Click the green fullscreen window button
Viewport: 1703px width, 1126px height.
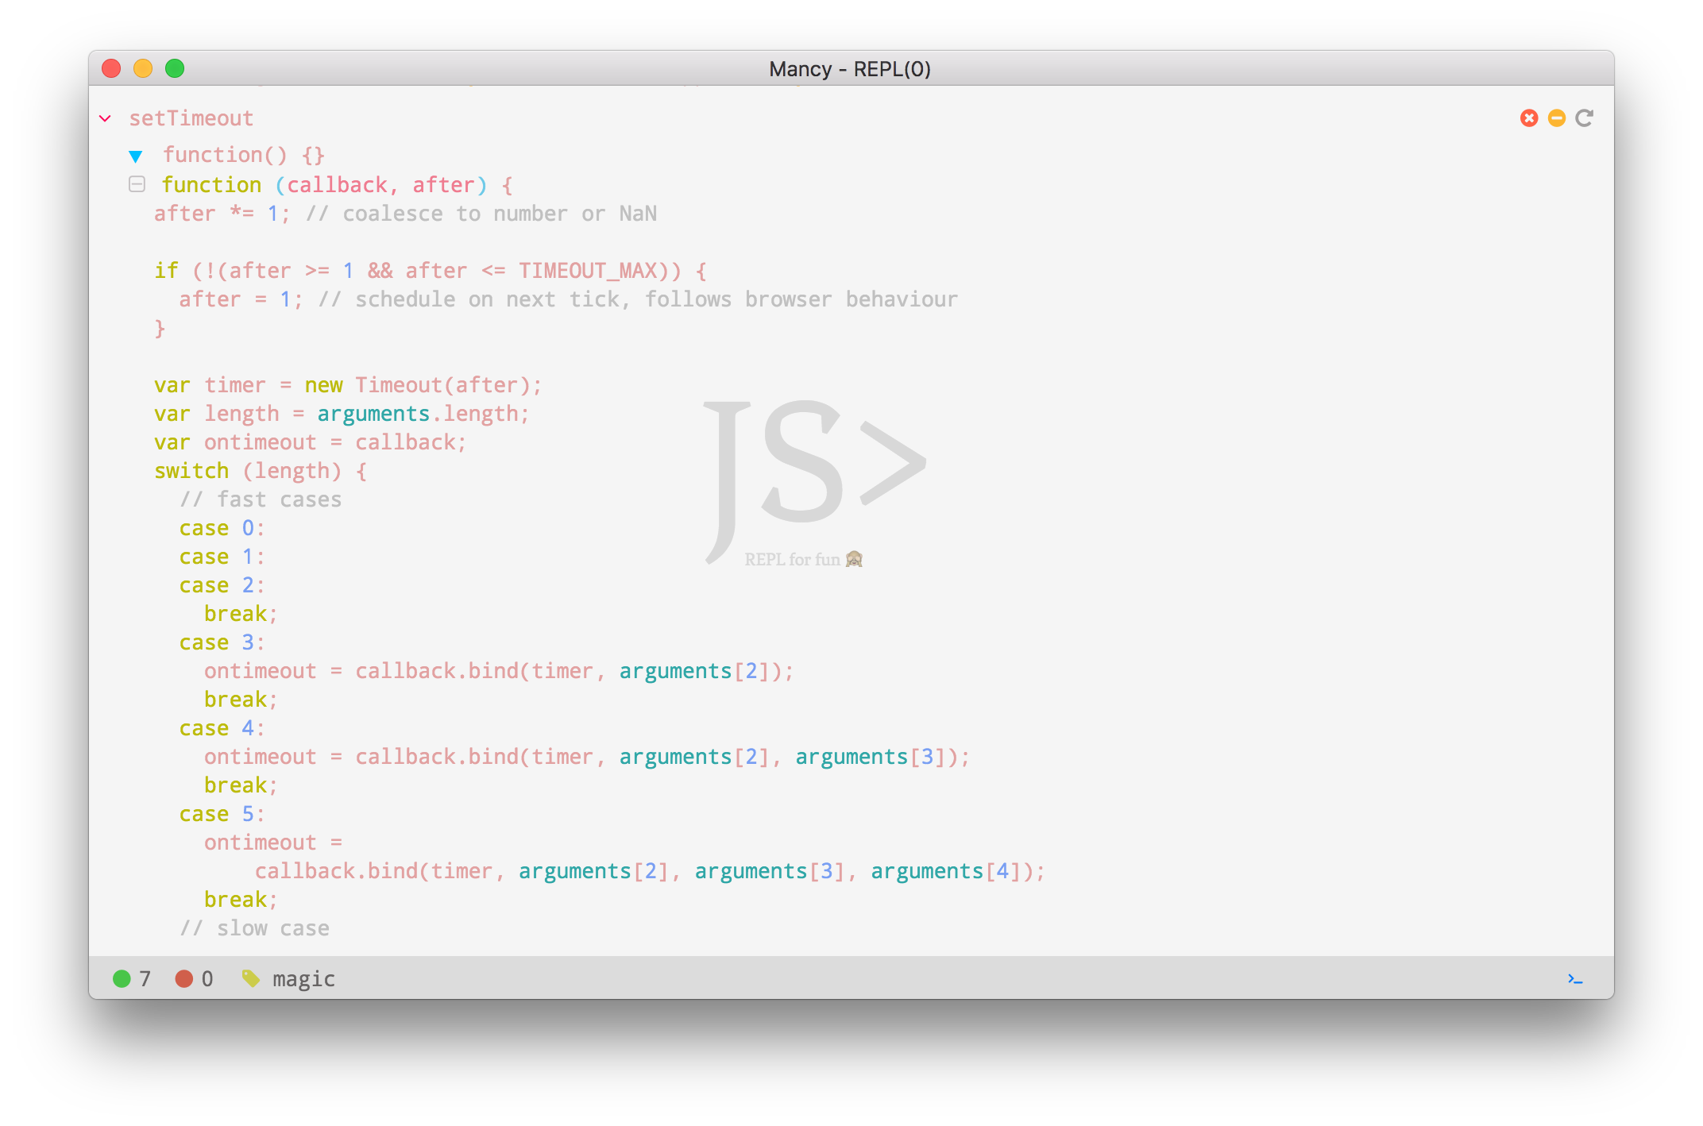(175, 68)
